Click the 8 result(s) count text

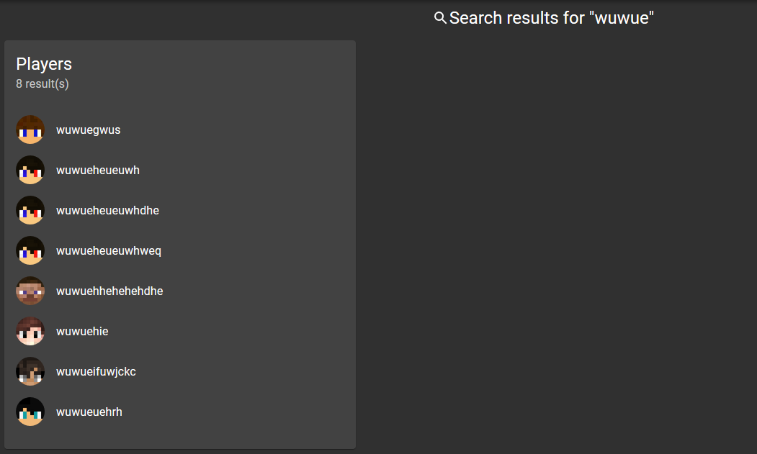(42, 84)
